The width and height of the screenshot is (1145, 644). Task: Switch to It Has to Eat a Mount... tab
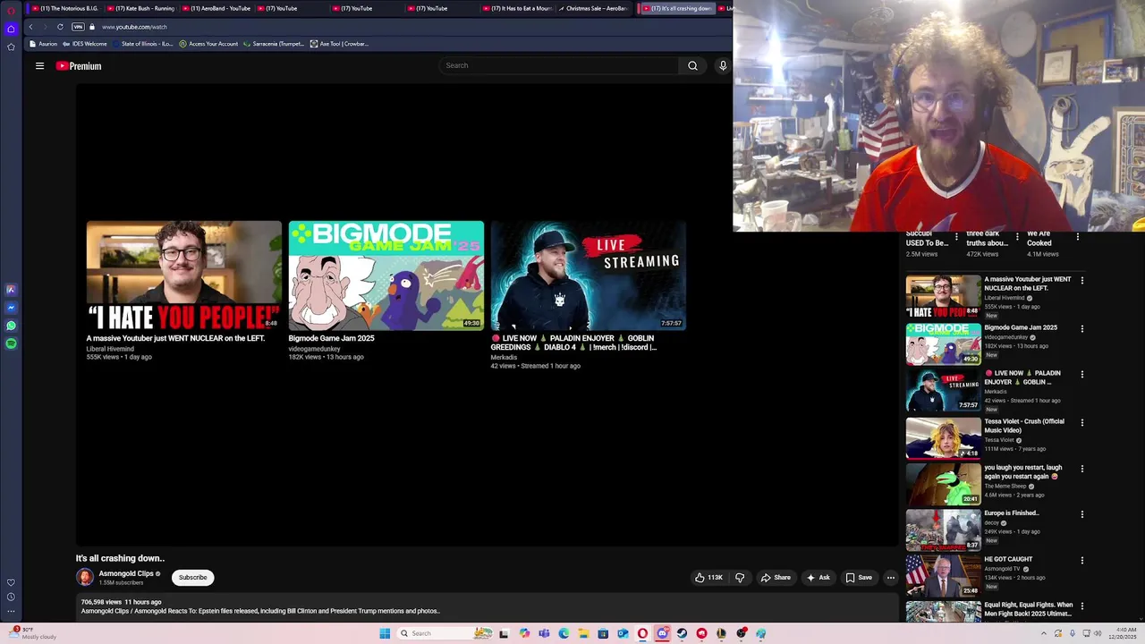click(x=516, y=8)
